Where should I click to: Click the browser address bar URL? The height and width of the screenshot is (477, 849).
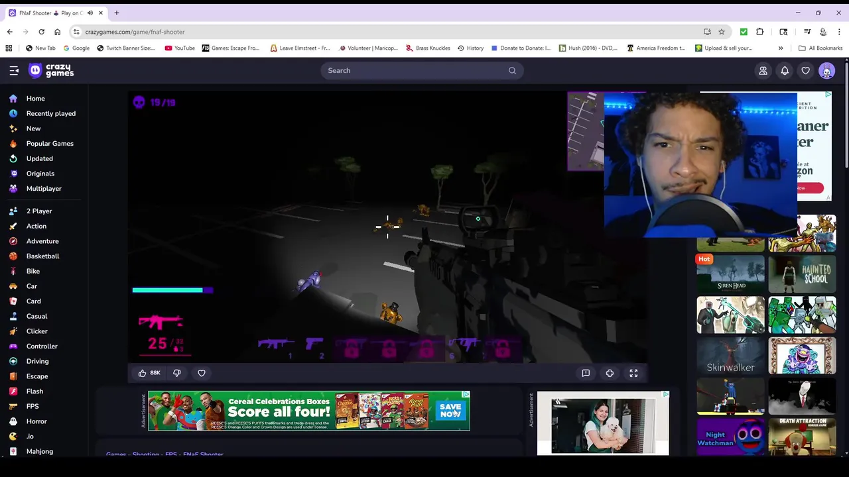tap(135, 32)
